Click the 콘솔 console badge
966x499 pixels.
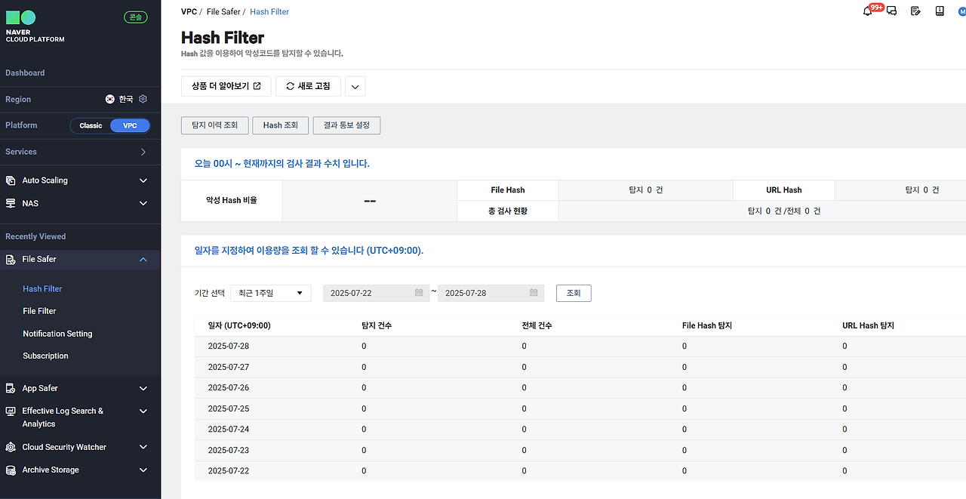pos(136,17)
